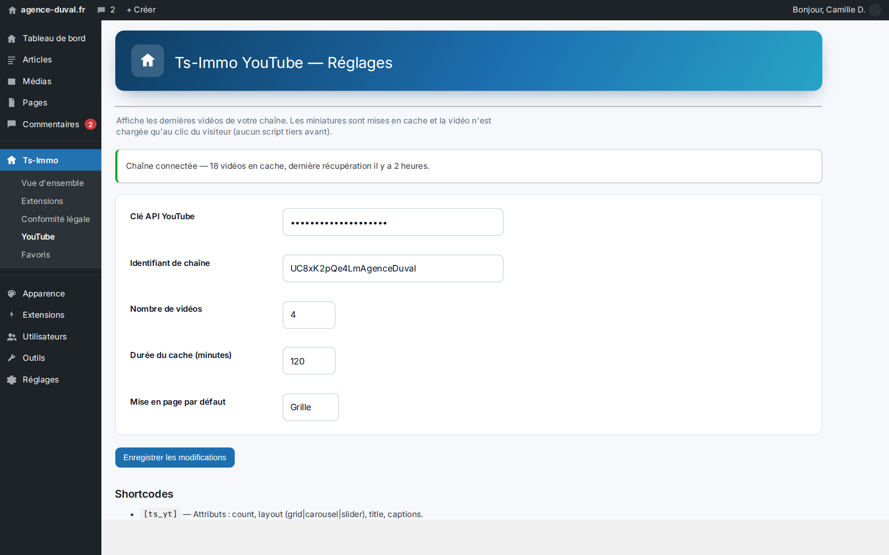Click the house logo in Réglages header

point(148,61)
